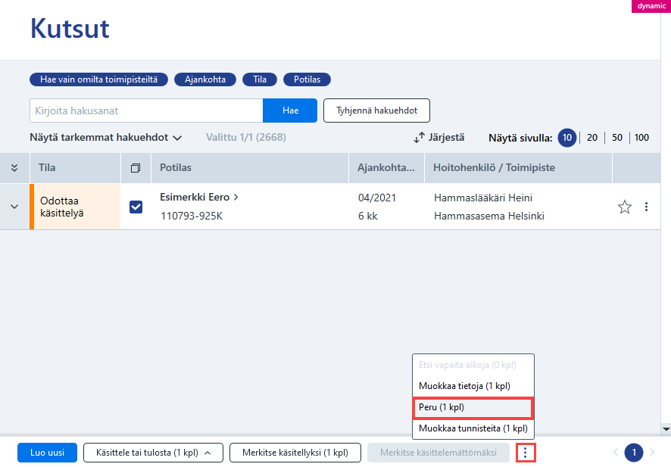Expand Näytä tarkemmat hakuehdot
The image size is (671, 467).
click(x=106, y=137)
